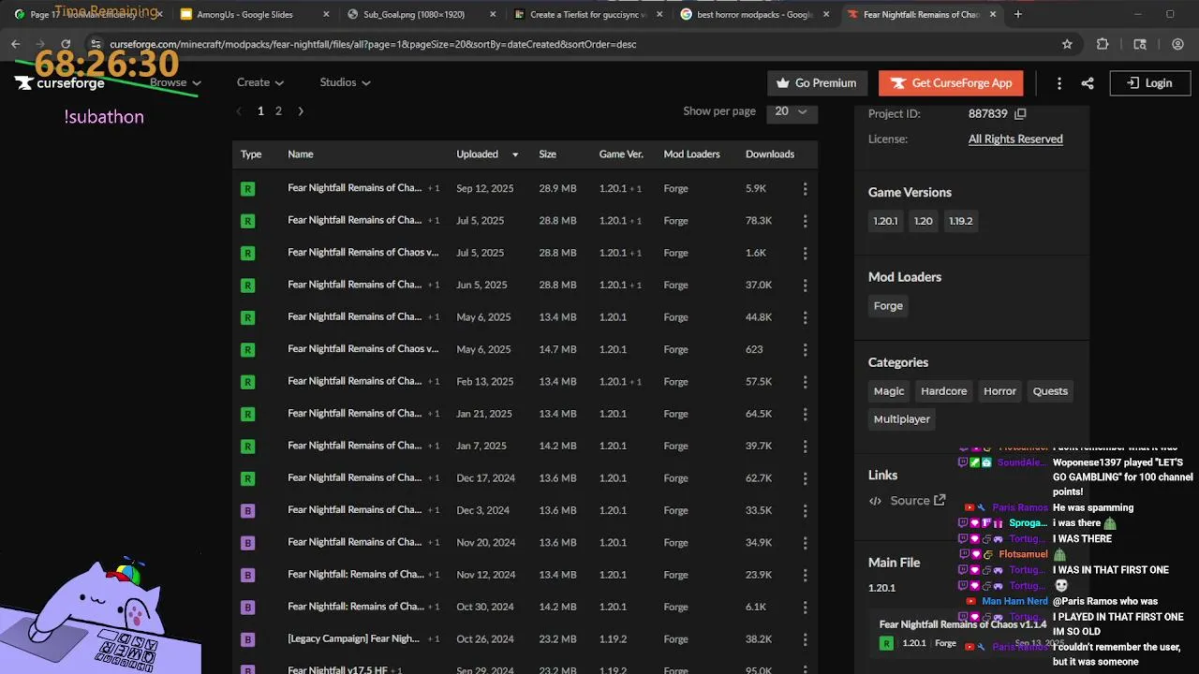
Task: Sort by Name column header
Action: tap(301, 154)
